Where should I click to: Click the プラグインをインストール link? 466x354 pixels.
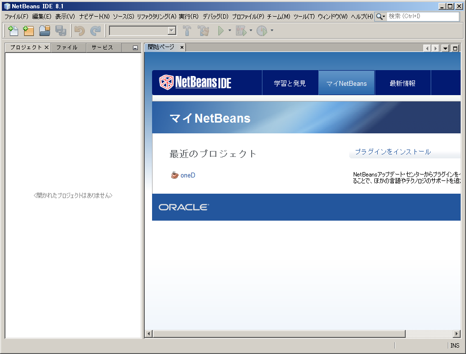click(393, 152)
